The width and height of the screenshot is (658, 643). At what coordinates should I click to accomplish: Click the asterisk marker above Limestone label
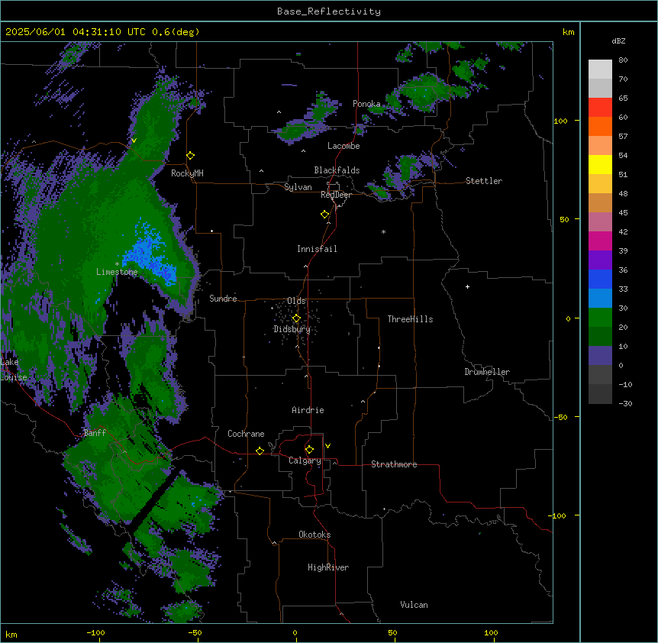click(117, 264)
